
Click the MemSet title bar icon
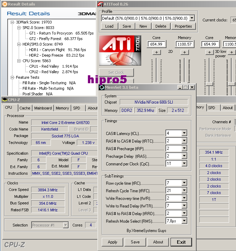pos(102,87)
